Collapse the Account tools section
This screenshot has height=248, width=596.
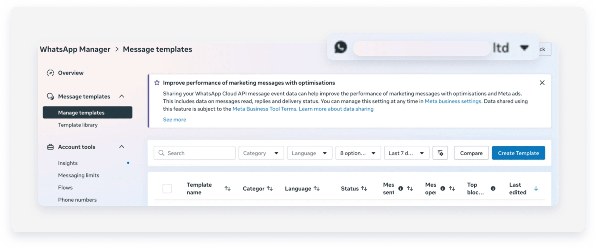point(122,147)
